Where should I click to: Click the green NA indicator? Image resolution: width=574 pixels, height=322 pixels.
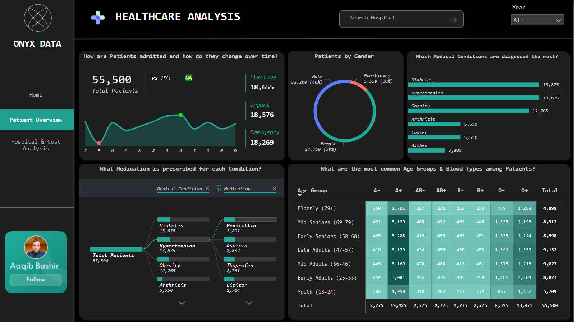coord(189,78)
